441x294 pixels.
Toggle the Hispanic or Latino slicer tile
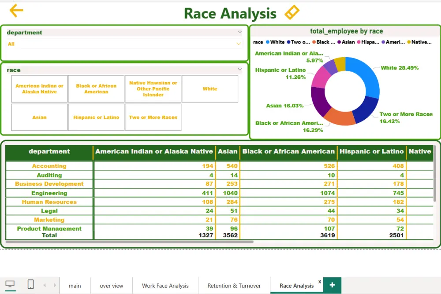96,118
